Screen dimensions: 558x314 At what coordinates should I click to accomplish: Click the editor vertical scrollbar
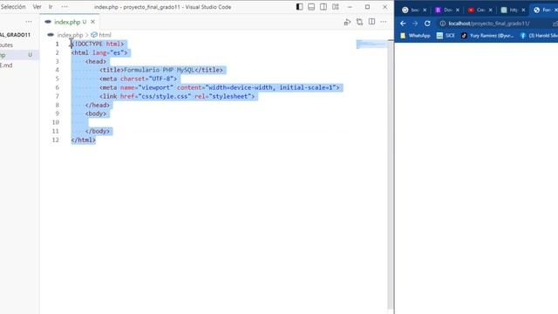[x=391, y=174]
